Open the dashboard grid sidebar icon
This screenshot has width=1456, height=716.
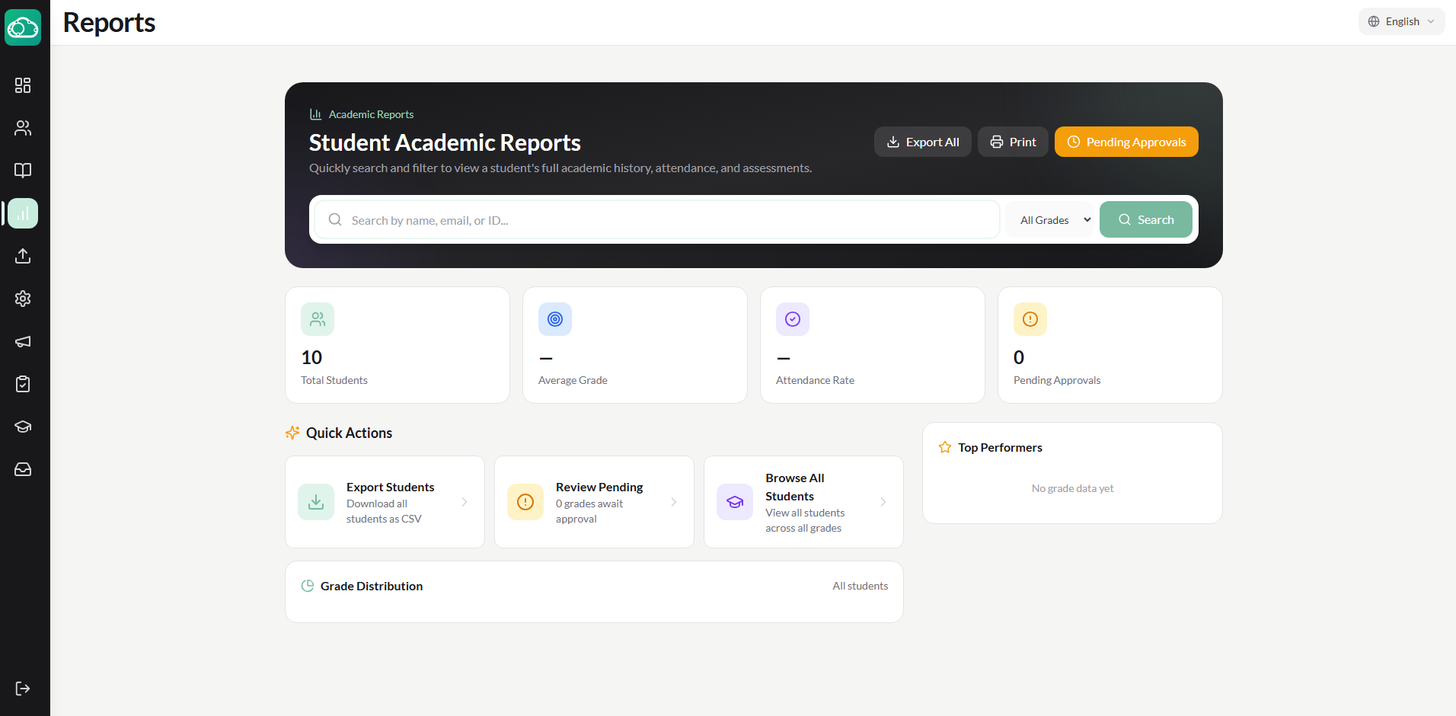coord(23,85)
